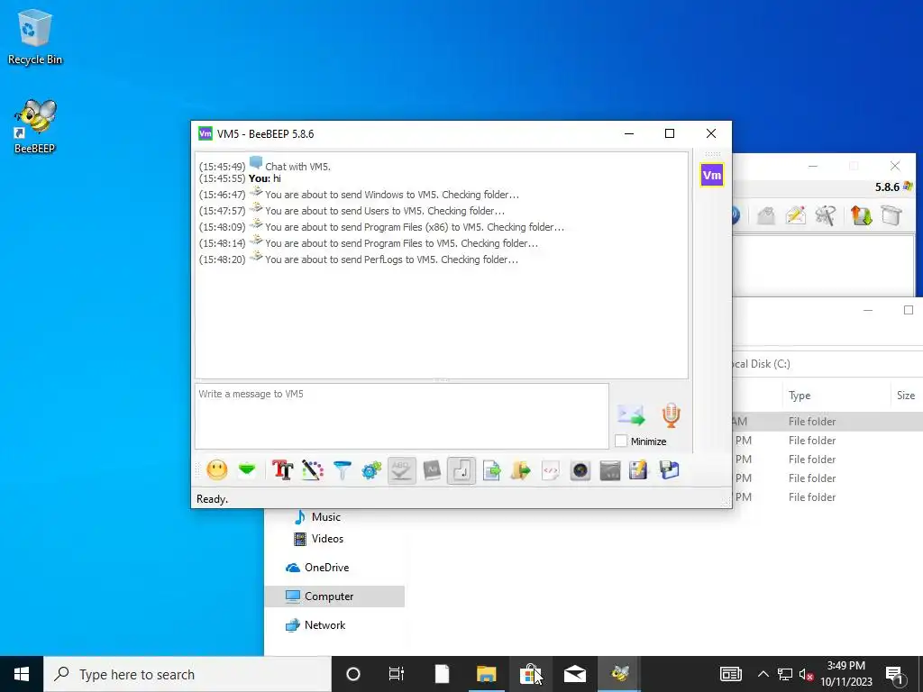This screenshot has height=692, width=923.
Task: Open Microsoft Store from the taskbar
Action: point(530,674)
